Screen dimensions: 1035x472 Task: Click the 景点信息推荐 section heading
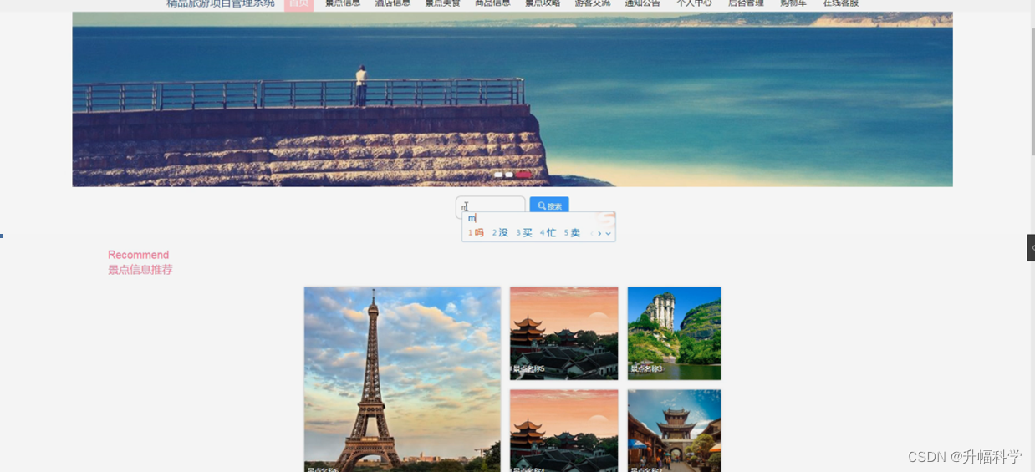click(x=140, y=270)
